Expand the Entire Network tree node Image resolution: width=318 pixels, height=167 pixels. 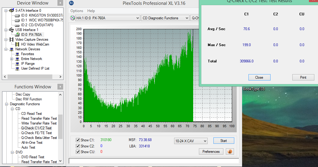[11, 59]
